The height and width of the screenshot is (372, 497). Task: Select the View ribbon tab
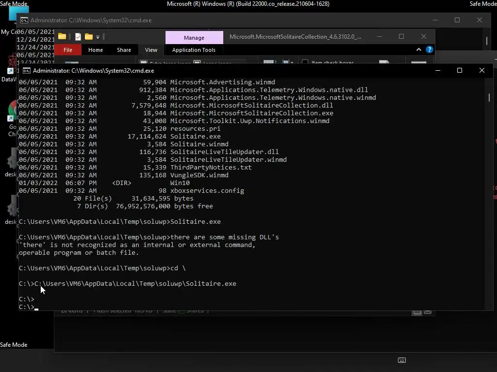pyautogui.click(x=151, y=50)
